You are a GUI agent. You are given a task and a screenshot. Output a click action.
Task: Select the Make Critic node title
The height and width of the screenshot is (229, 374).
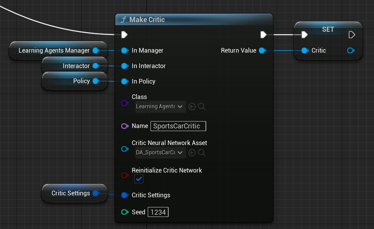[x=147, y=19]
